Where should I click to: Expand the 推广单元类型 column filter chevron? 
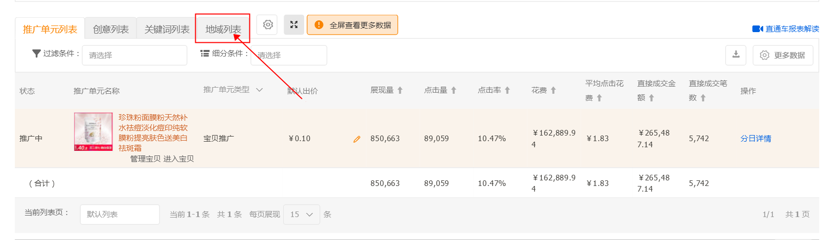[259, 90]
